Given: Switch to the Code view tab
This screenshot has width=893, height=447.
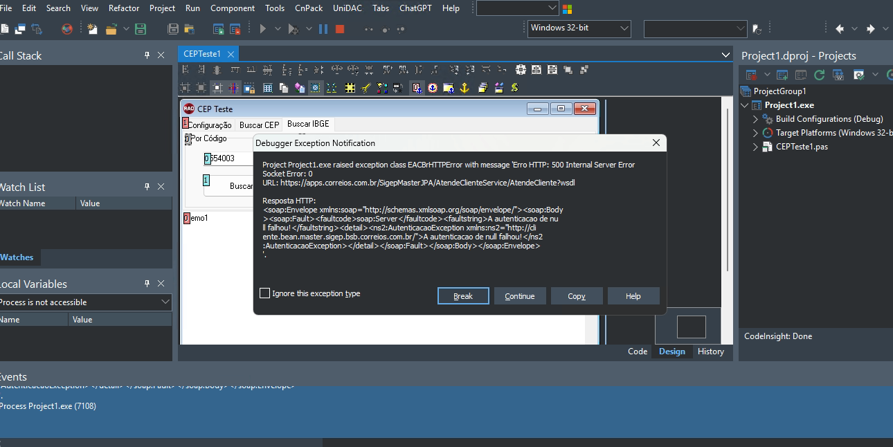Looking at the screenshot, I should tap(638, 352).
